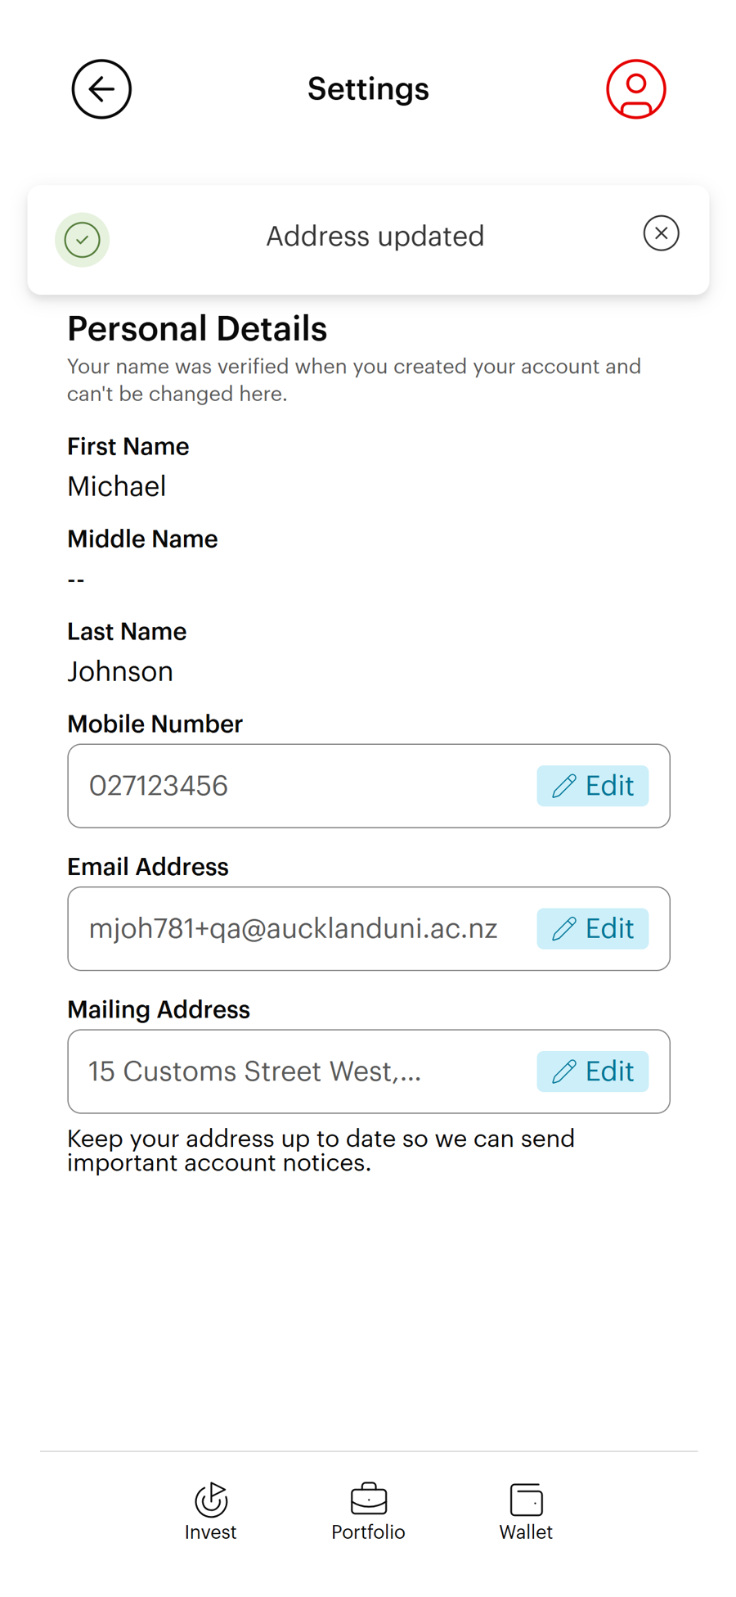The image size is (736, 1597).
Task: Click the Mailing Address pencil icon
Action: tap(564, 1071)
